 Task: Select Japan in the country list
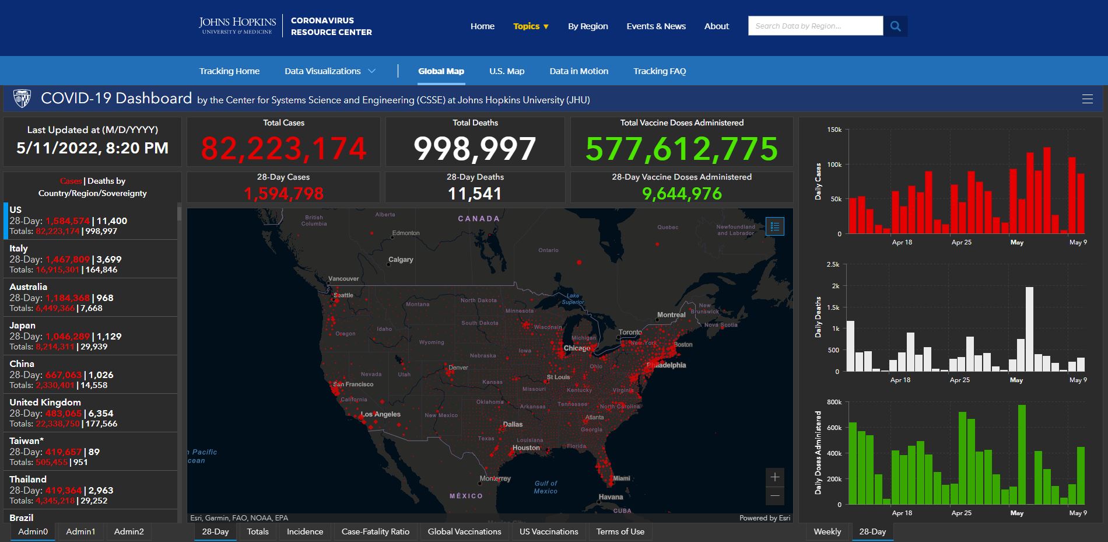pos(90,336)
